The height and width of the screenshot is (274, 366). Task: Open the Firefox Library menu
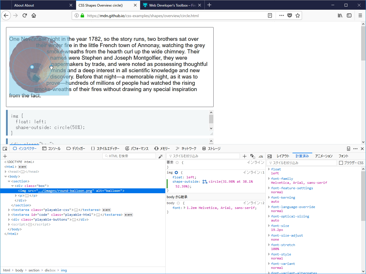tap(340, 15)
